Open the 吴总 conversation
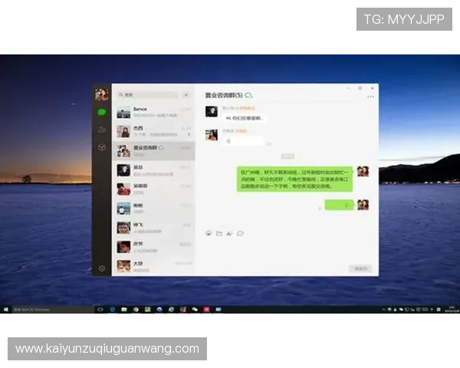Viewport: 460px width, 368px height. (x=153, y=170)
